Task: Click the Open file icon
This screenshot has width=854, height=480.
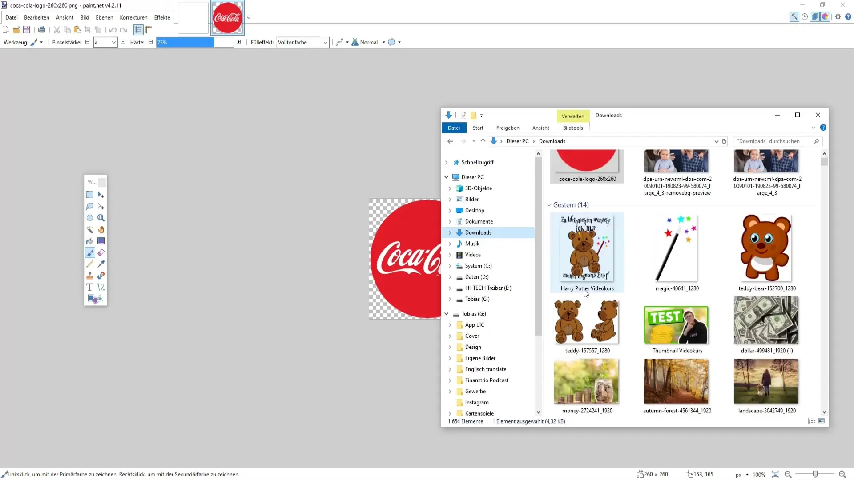Action: [x=16, y=30]
